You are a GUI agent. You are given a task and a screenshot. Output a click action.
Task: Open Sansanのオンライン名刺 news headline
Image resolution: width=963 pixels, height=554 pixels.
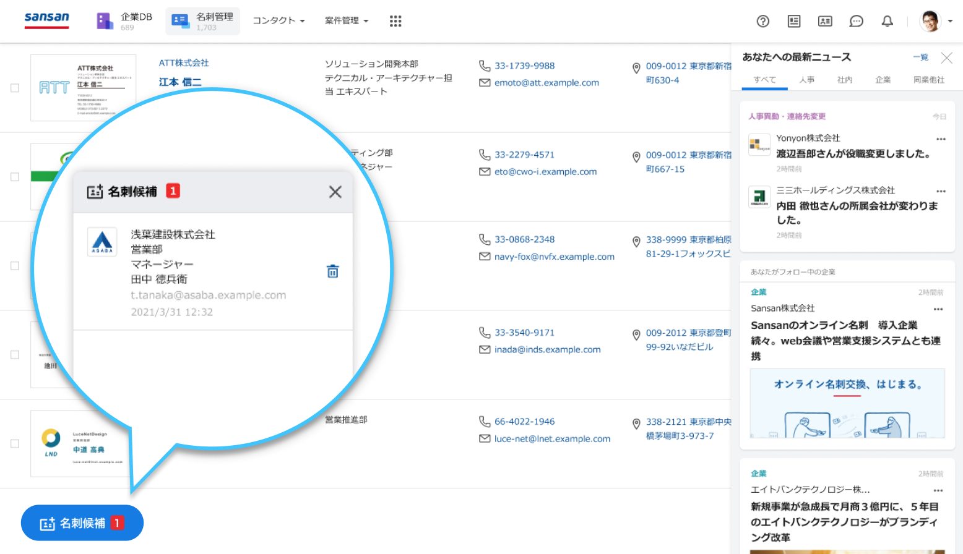(846, 341)
